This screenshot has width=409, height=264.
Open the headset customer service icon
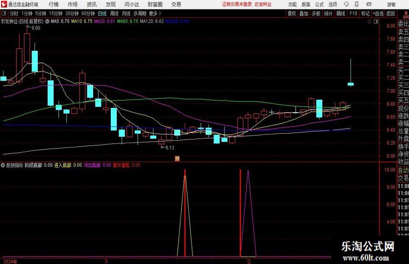pyautogui.click(x=346, y=4)
